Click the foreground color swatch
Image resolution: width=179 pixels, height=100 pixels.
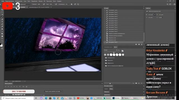pos(1,44)
